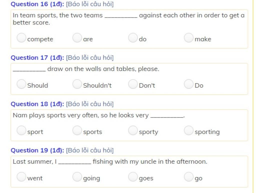The image size is (256, 193).
Task: Pick 'Don't' as Question 17 answer
Action: (133, 84)
